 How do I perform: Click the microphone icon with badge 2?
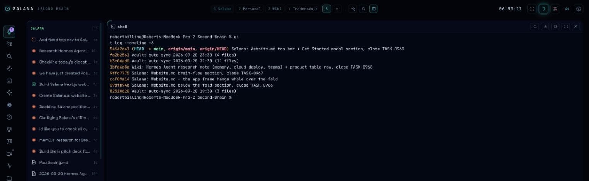click(x=9, y=32)
